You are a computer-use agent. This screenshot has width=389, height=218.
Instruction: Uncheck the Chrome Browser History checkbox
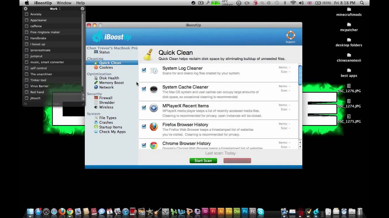tap(144, 145)
